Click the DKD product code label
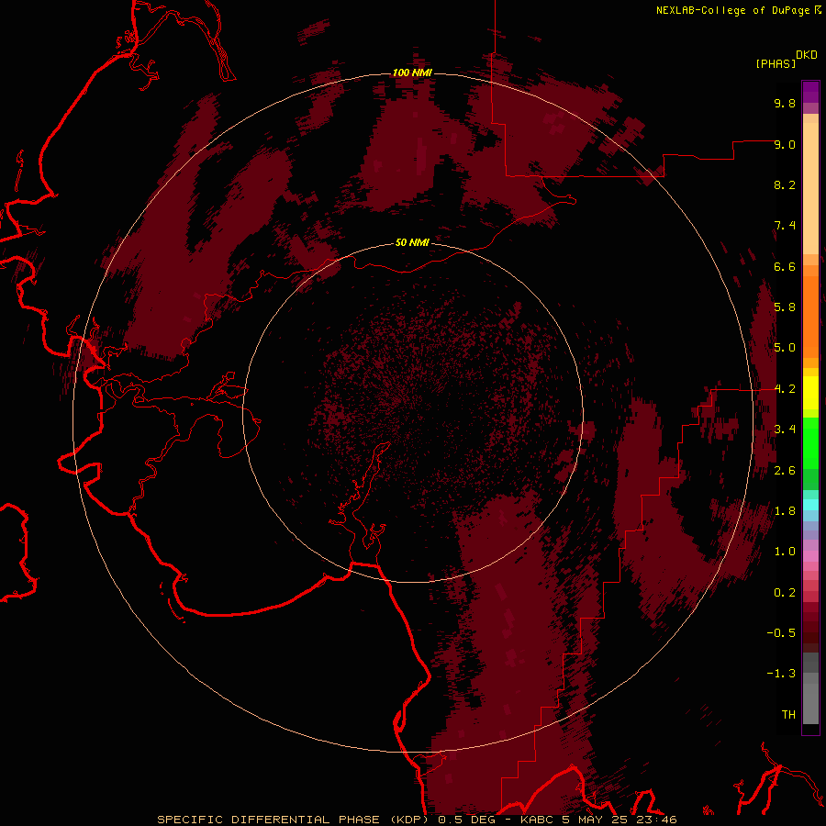The image size is (826, 826). (807, 55)
